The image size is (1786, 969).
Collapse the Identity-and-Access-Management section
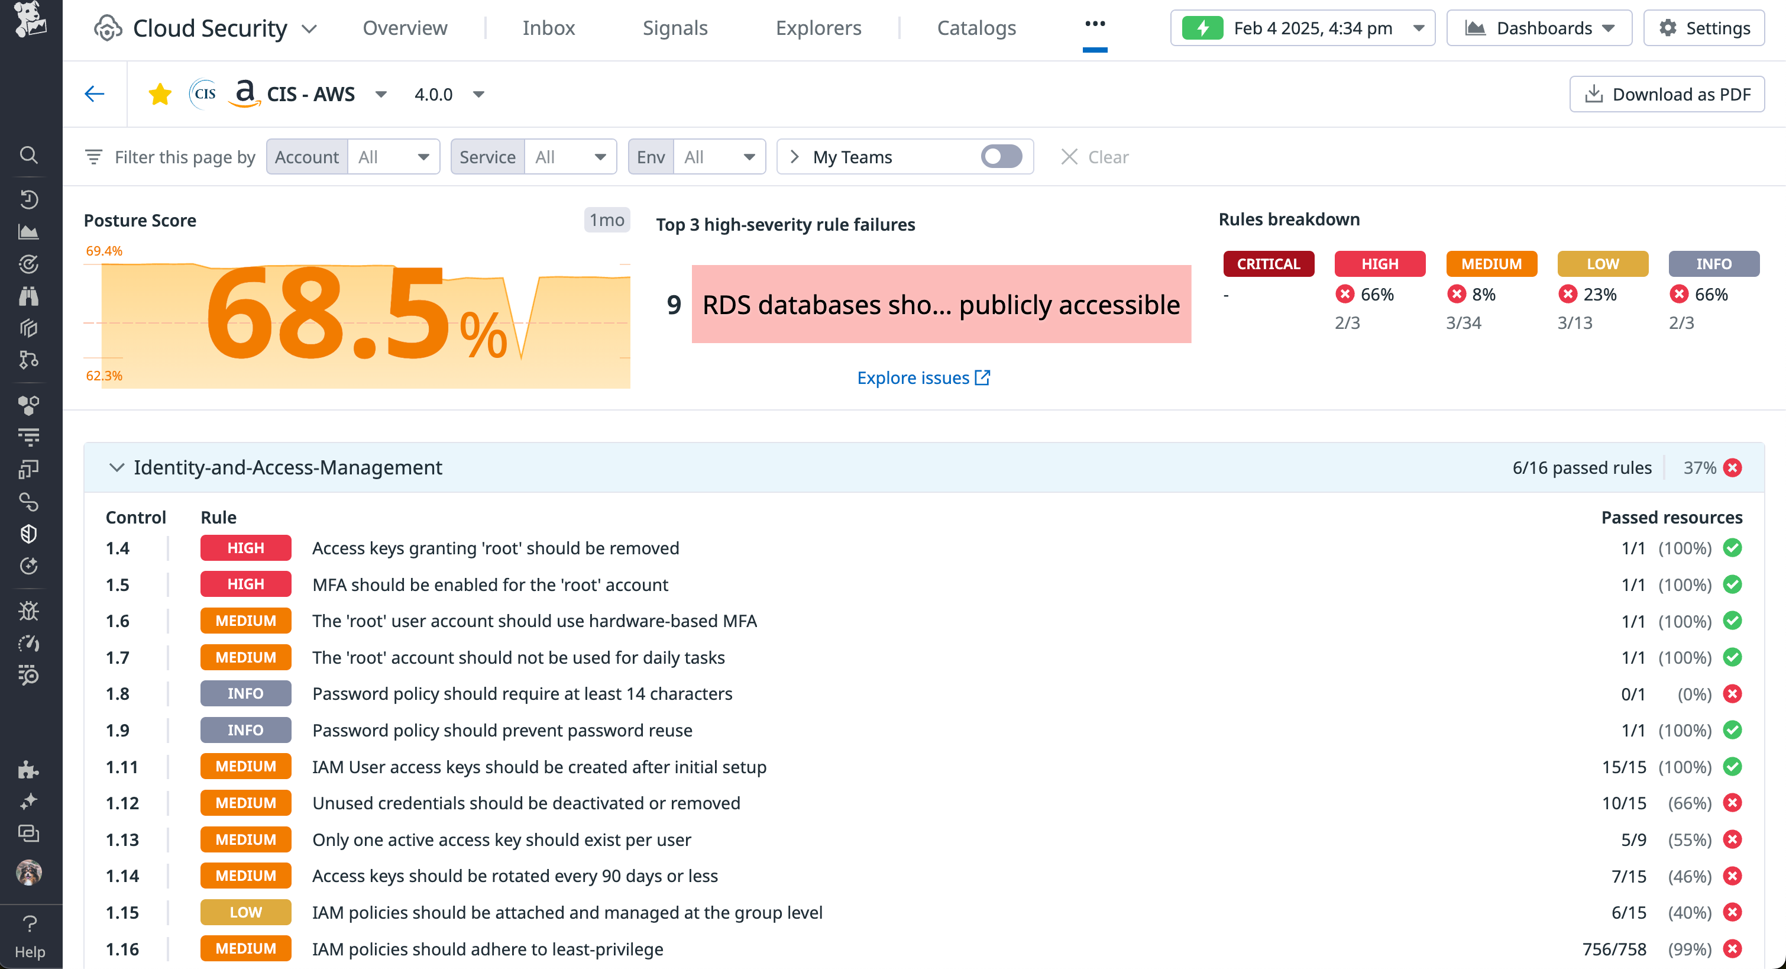[117, 467]
